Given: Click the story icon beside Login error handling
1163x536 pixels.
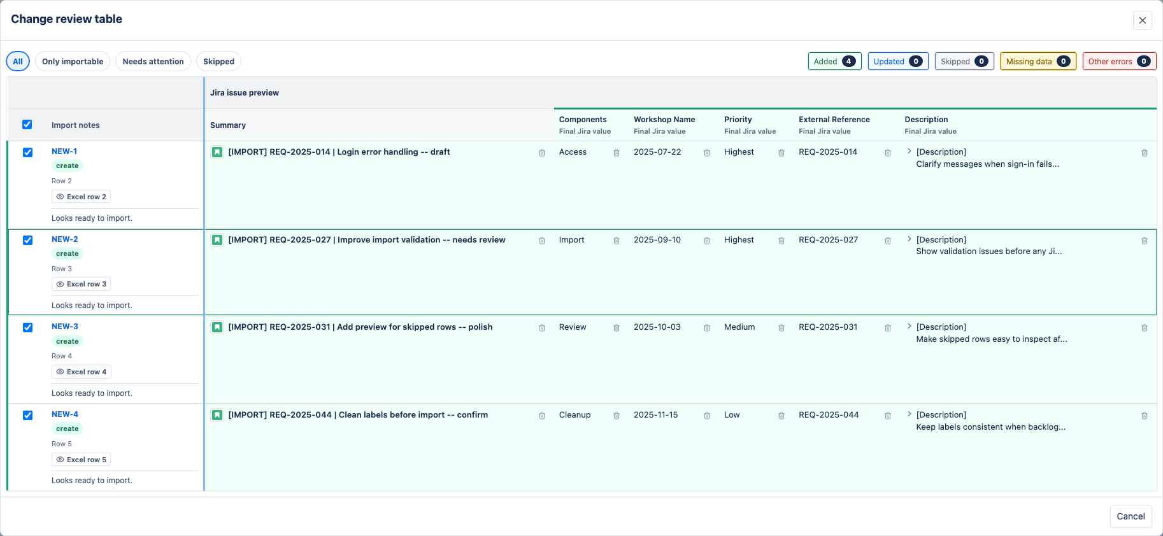Looking at the screenshot, I should tap(217, 152).
